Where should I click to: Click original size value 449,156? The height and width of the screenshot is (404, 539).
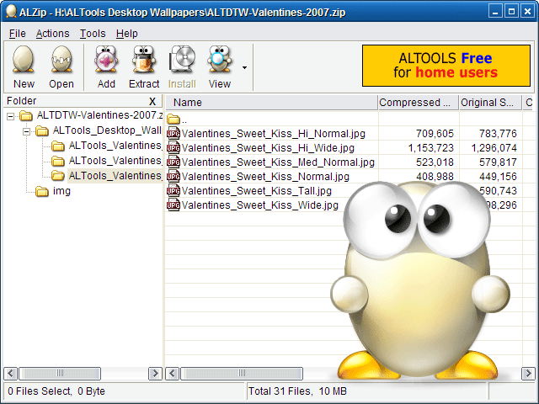point(498,177)
